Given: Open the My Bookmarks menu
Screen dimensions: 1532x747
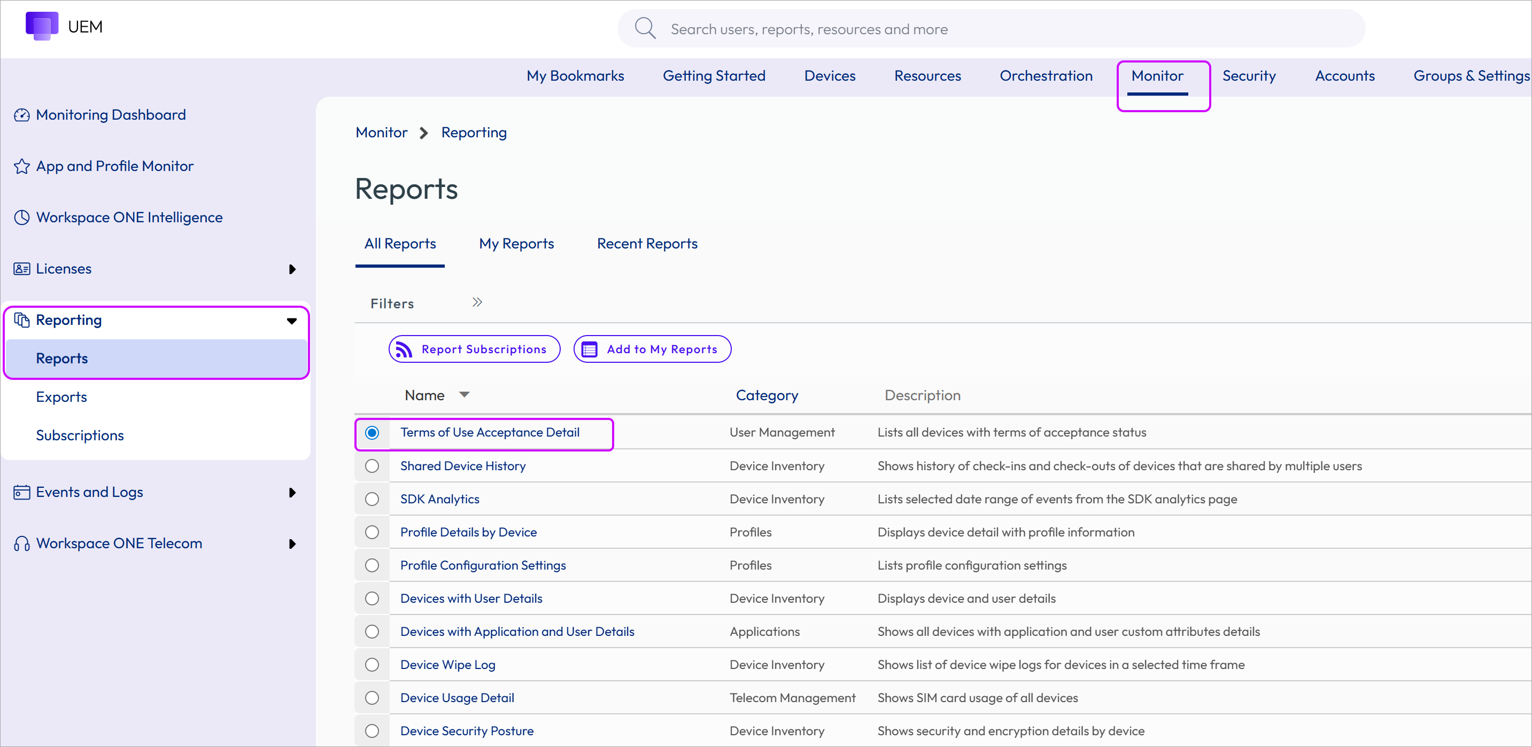Looking at the screenshot, I should tap(575, 76).
